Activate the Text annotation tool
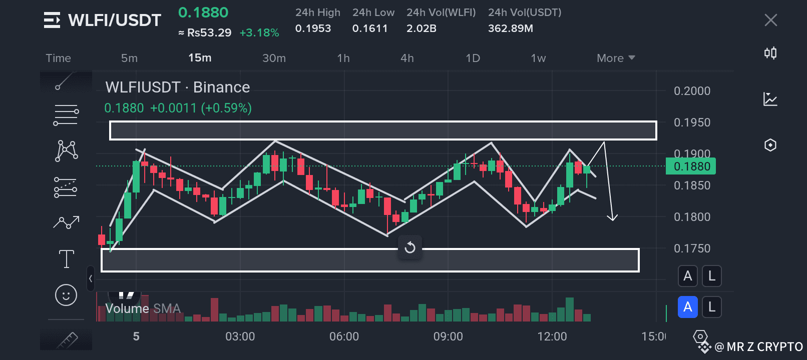 (x=66, y=259)
